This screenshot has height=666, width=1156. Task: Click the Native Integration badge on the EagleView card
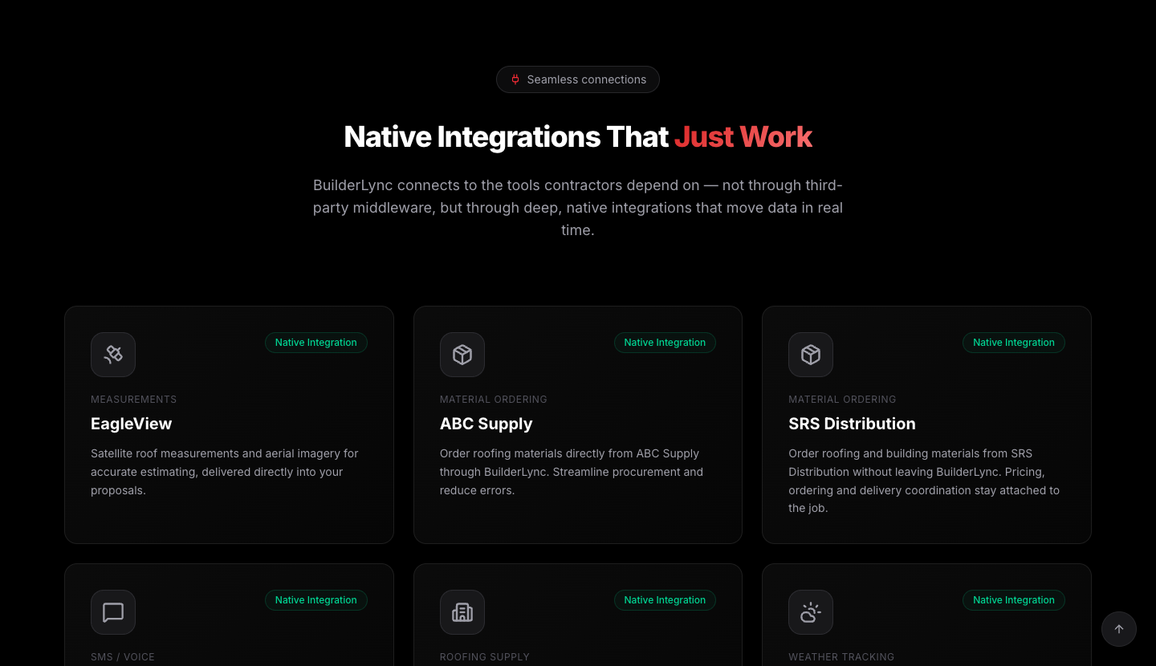316,343
